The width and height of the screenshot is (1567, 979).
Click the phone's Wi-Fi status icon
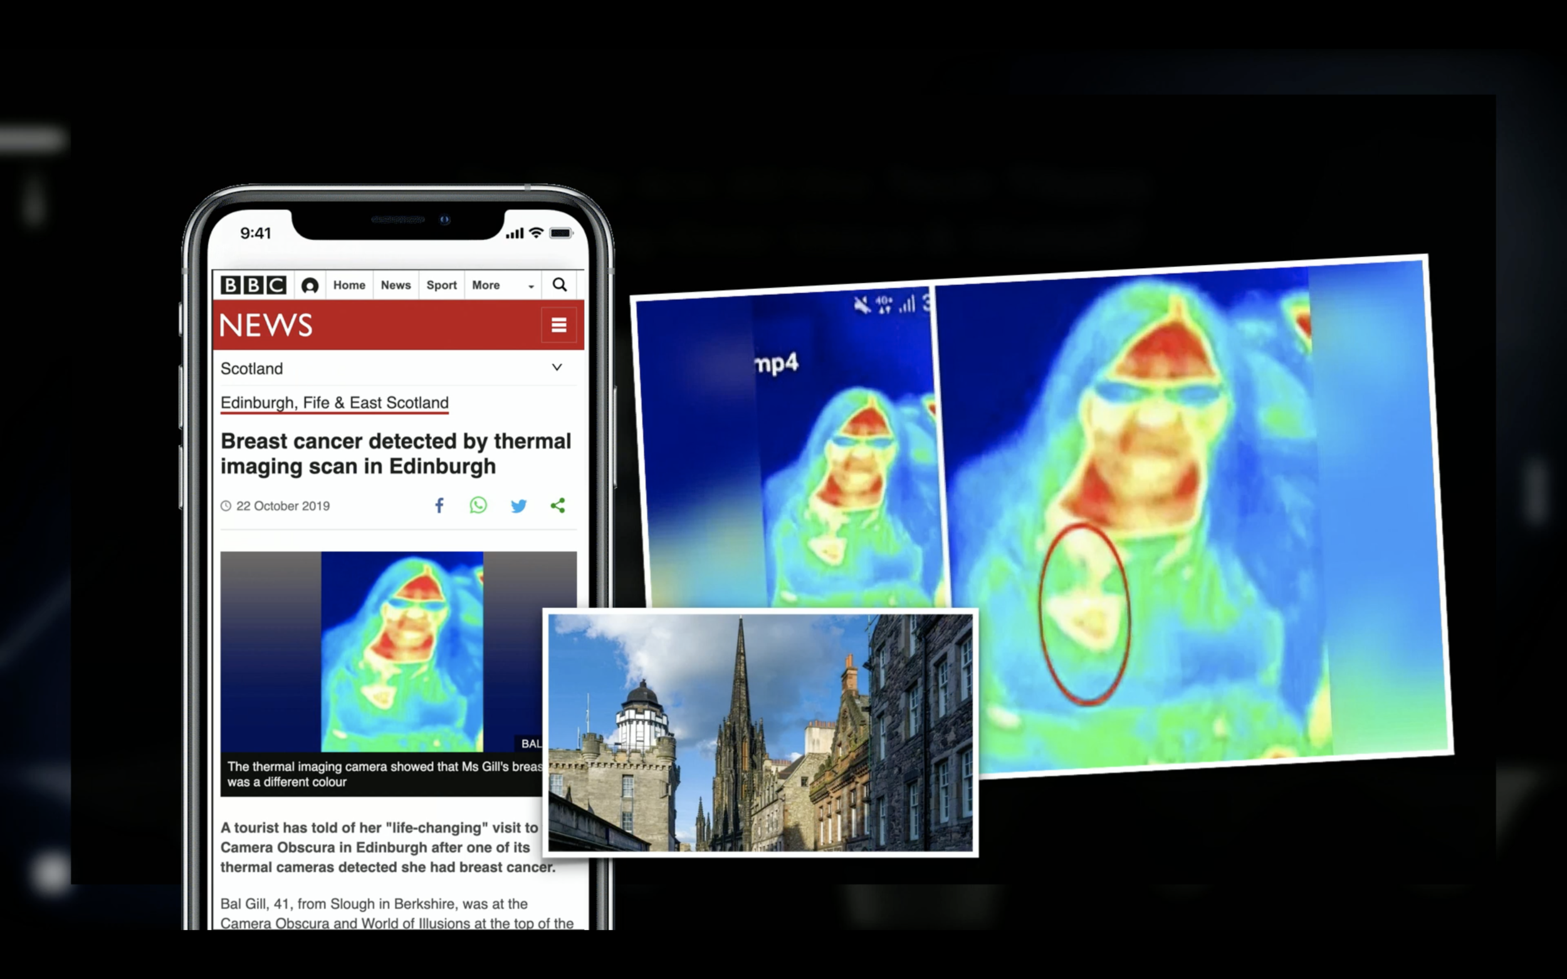tap(536, 232)
